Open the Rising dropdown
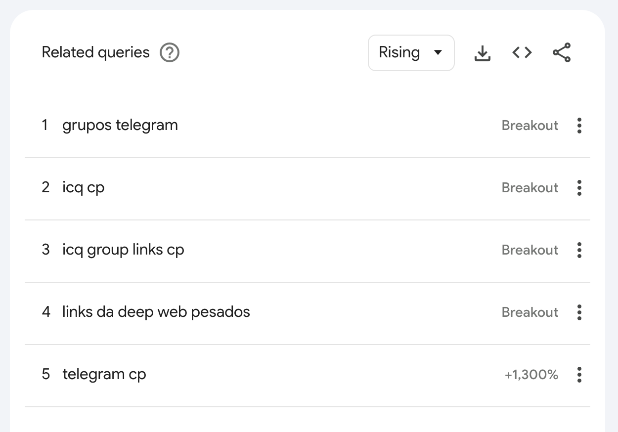Image resolution: width=618 pixels, height=432 pixels. click(411, 53)
